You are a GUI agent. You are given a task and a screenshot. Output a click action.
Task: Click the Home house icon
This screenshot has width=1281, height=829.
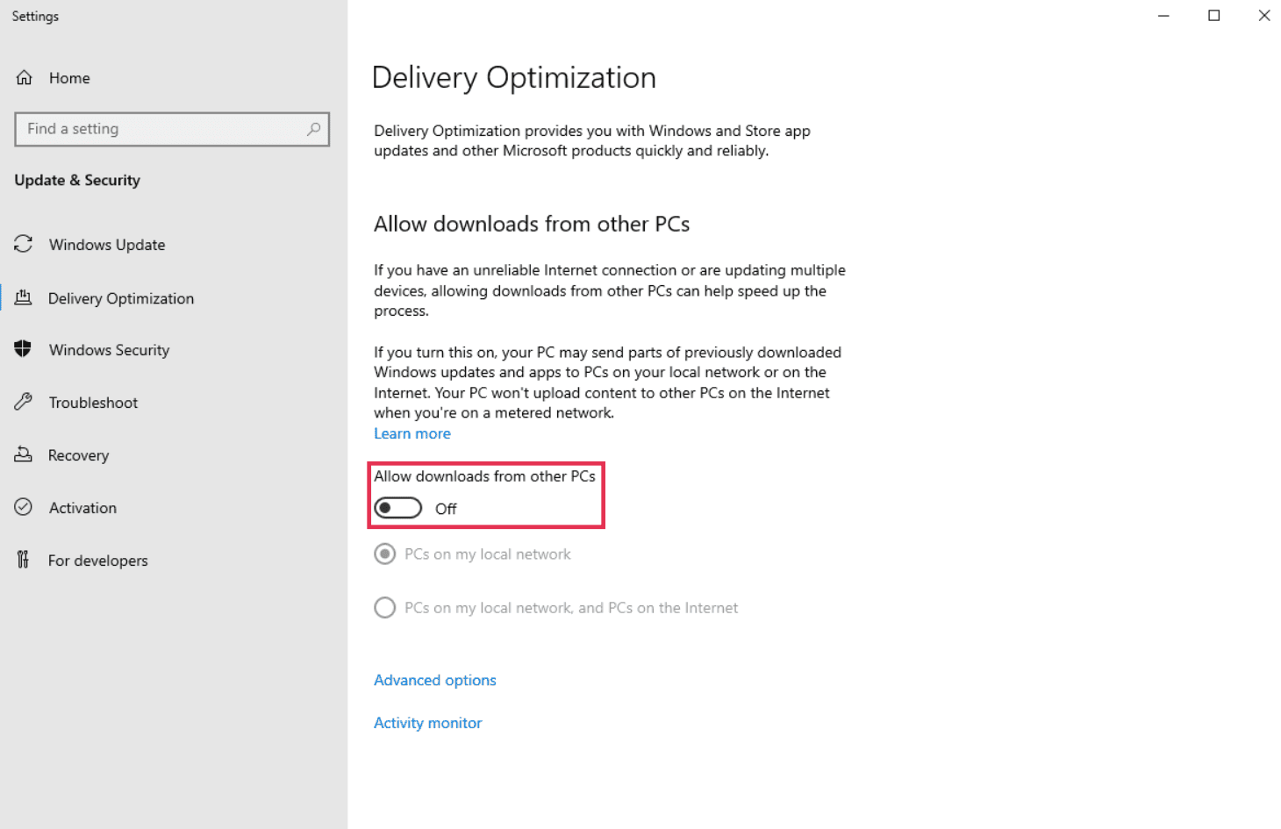click(25, 78)
